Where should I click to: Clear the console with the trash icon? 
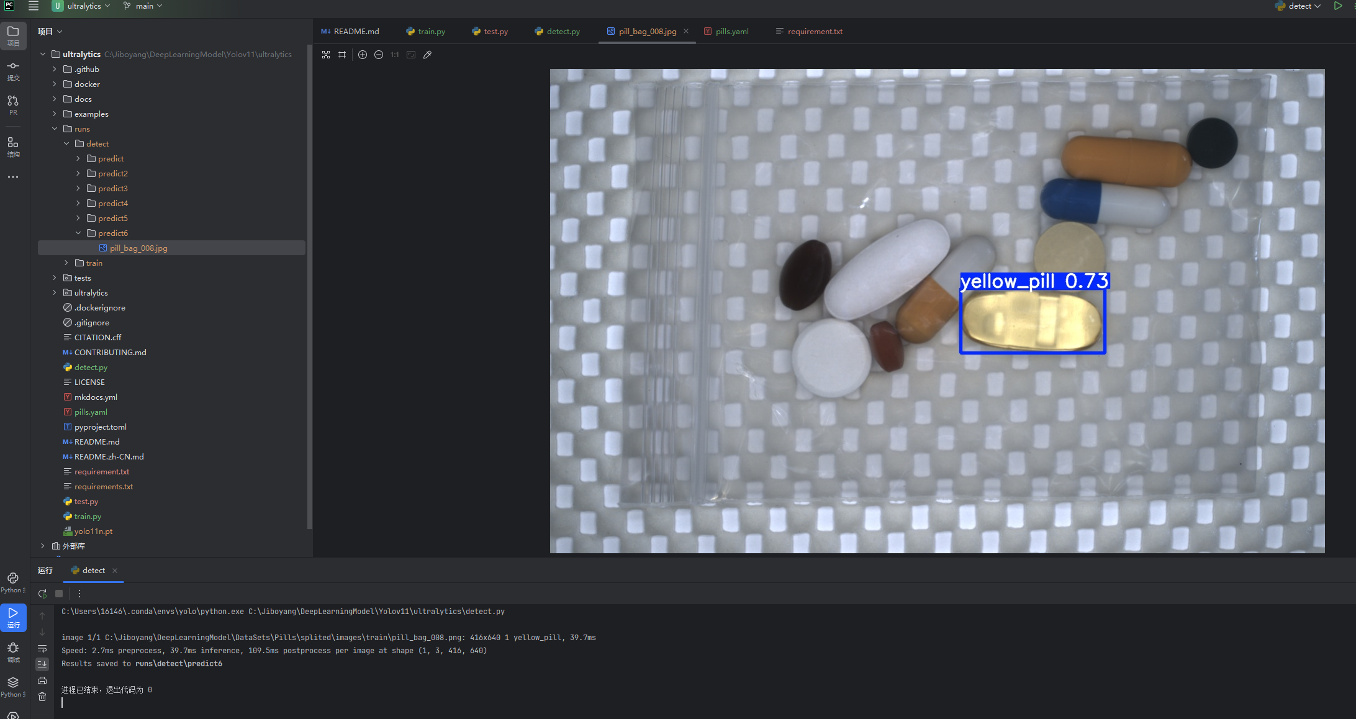(x=42, y=697)
